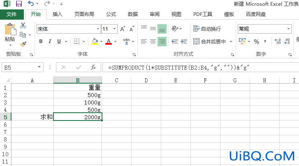Click the Insert Function fx icon

click(x=93, y=67)
